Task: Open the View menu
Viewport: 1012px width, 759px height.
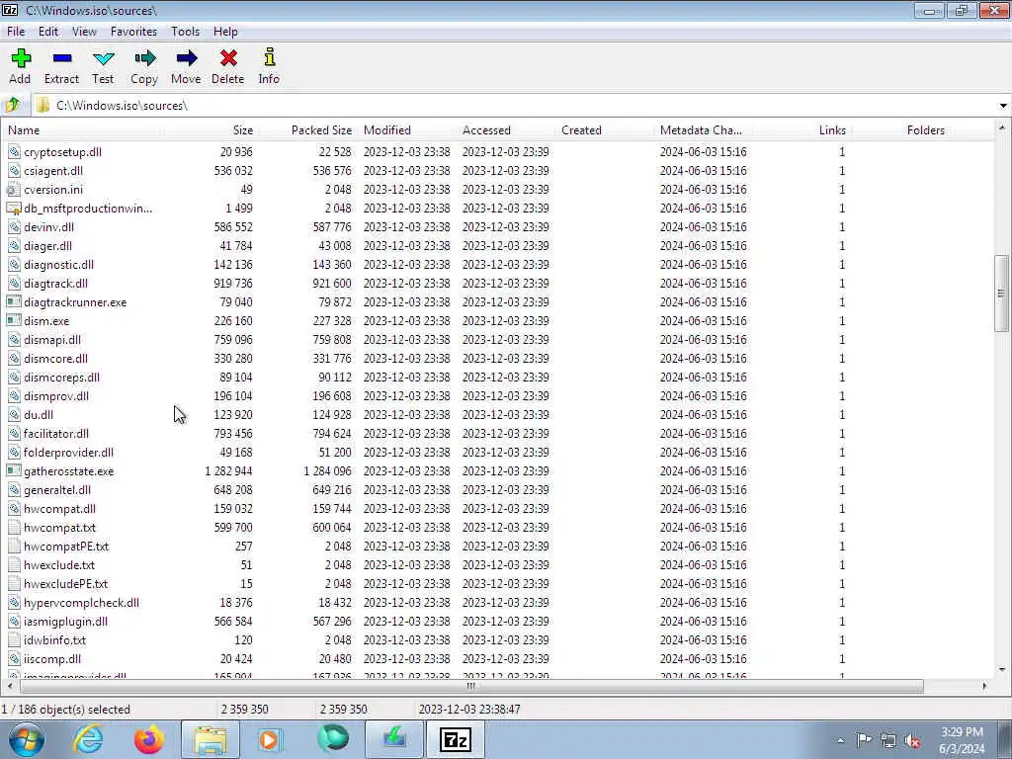Action: tap(84, 31)
